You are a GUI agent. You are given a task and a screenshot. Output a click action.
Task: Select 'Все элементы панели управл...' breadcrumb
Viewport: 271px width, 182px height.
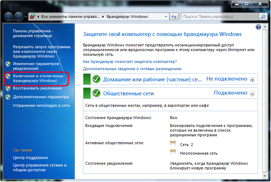70,17
